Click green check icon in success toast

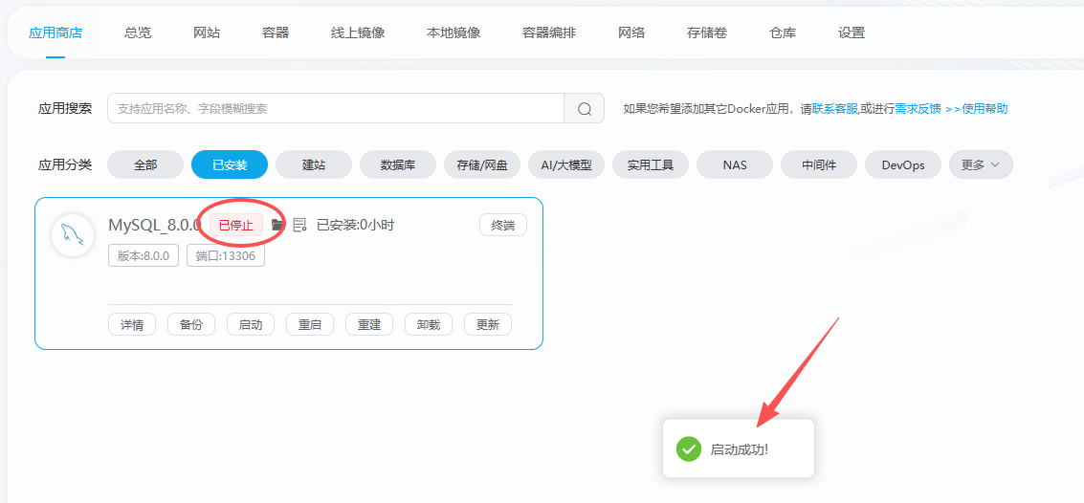click(x=688, y=449)
